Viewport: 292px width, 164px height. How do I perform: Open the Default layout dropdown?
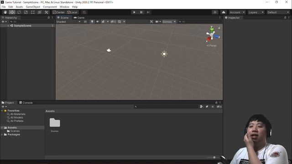(x=278, y=12)
